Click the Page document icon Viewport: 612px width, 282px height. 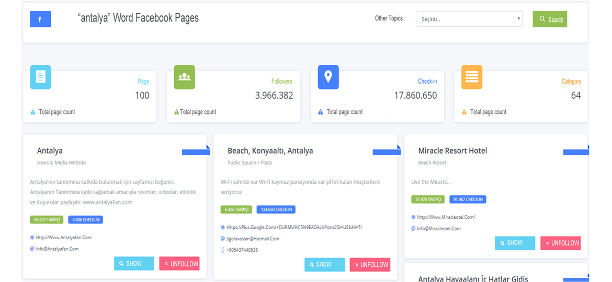click(40, 77)
